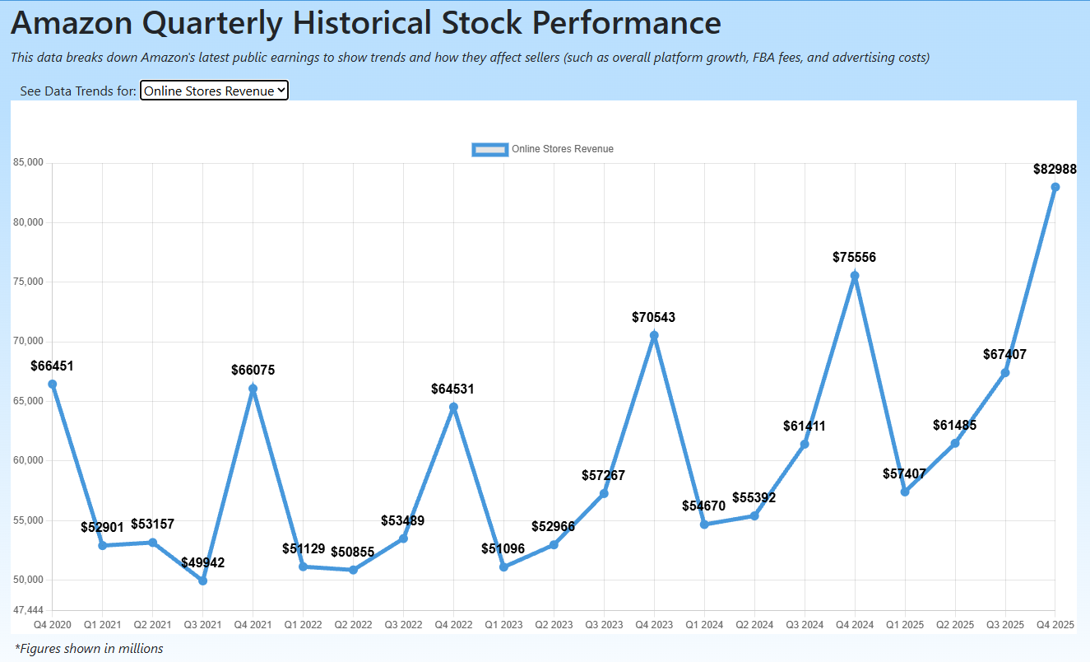Click the Q4 2021 data point
Viewport: 1090px width, 662px height.
pos(253,389)
